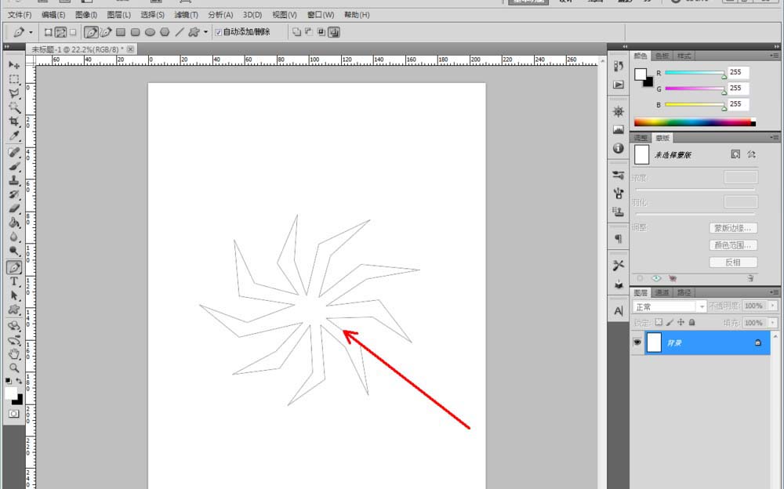784x489 pixels.
Task: Select the Type tool
Action: coord(14,281)
